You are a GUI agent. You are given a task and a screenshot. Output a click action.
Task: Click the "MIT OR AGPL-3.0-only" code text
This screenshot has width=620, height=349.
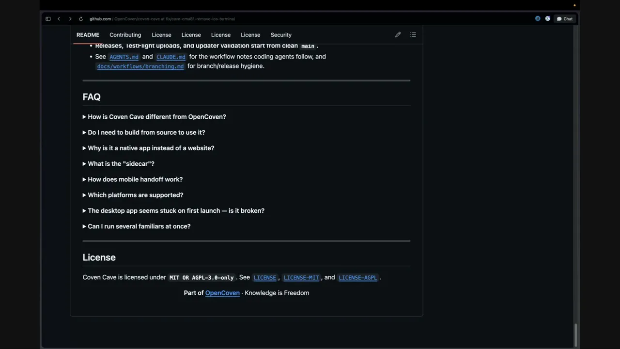(201, 278)
